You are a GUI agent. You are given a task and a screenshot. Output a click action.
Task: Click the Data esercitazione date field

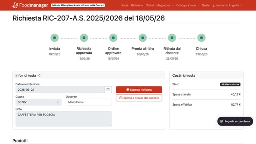click(60, 90)
